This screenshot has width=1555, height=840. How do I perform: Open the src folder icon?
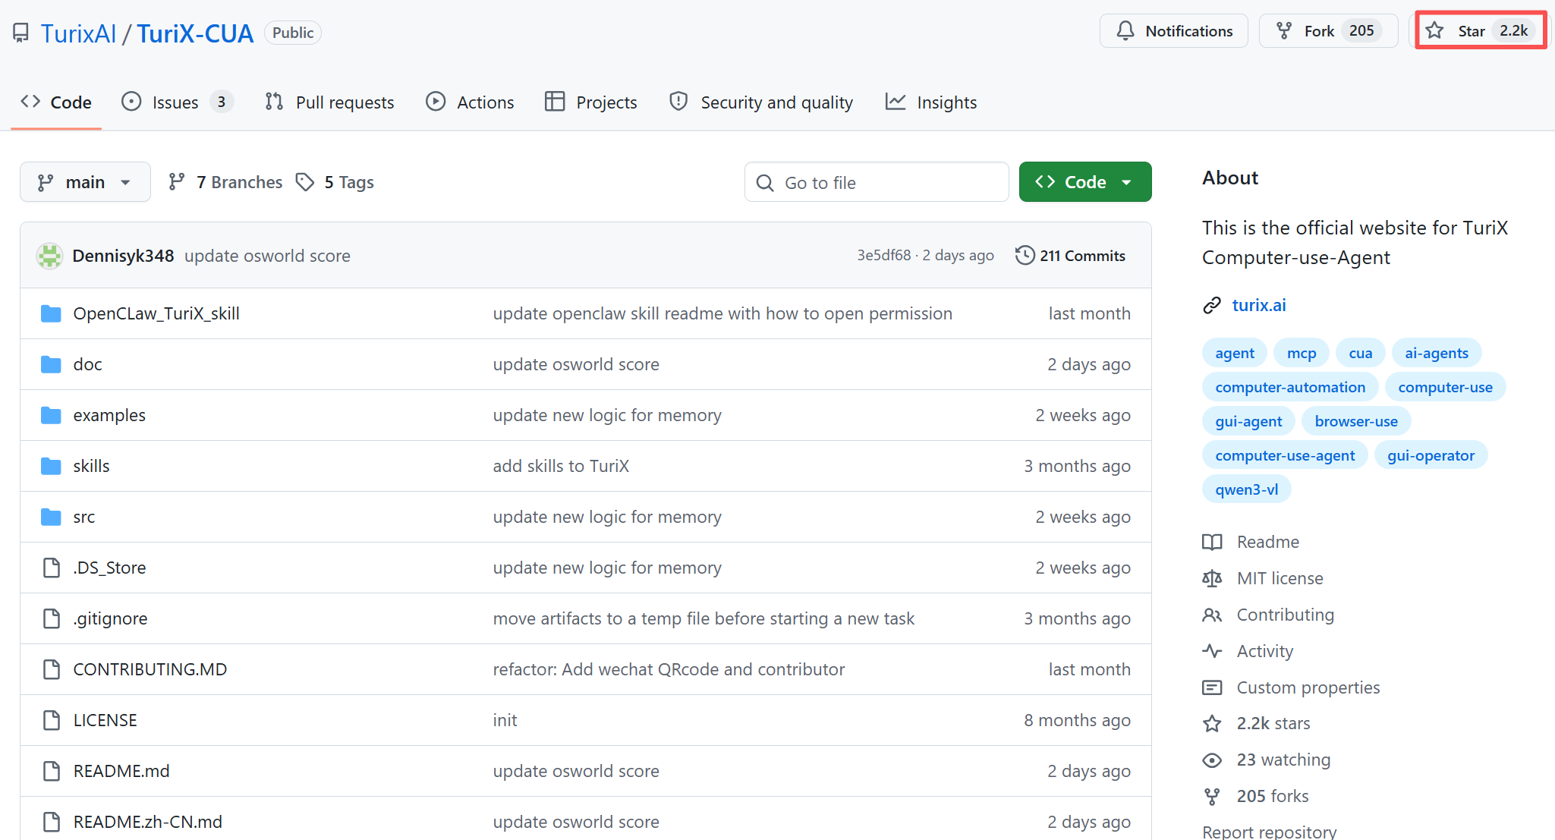(51, 518)
